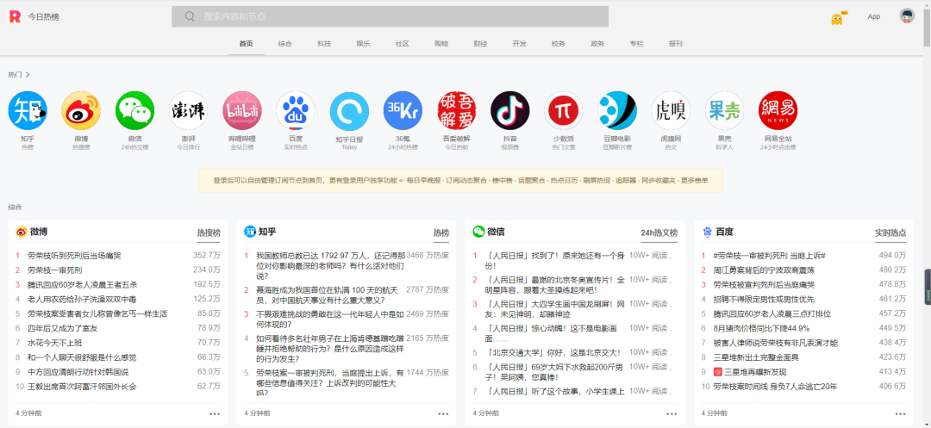This screenshot has height=428, width=931.
Task: Expand the 热门 section chevron
Action: pyautogui.click(x=28, y=75)
